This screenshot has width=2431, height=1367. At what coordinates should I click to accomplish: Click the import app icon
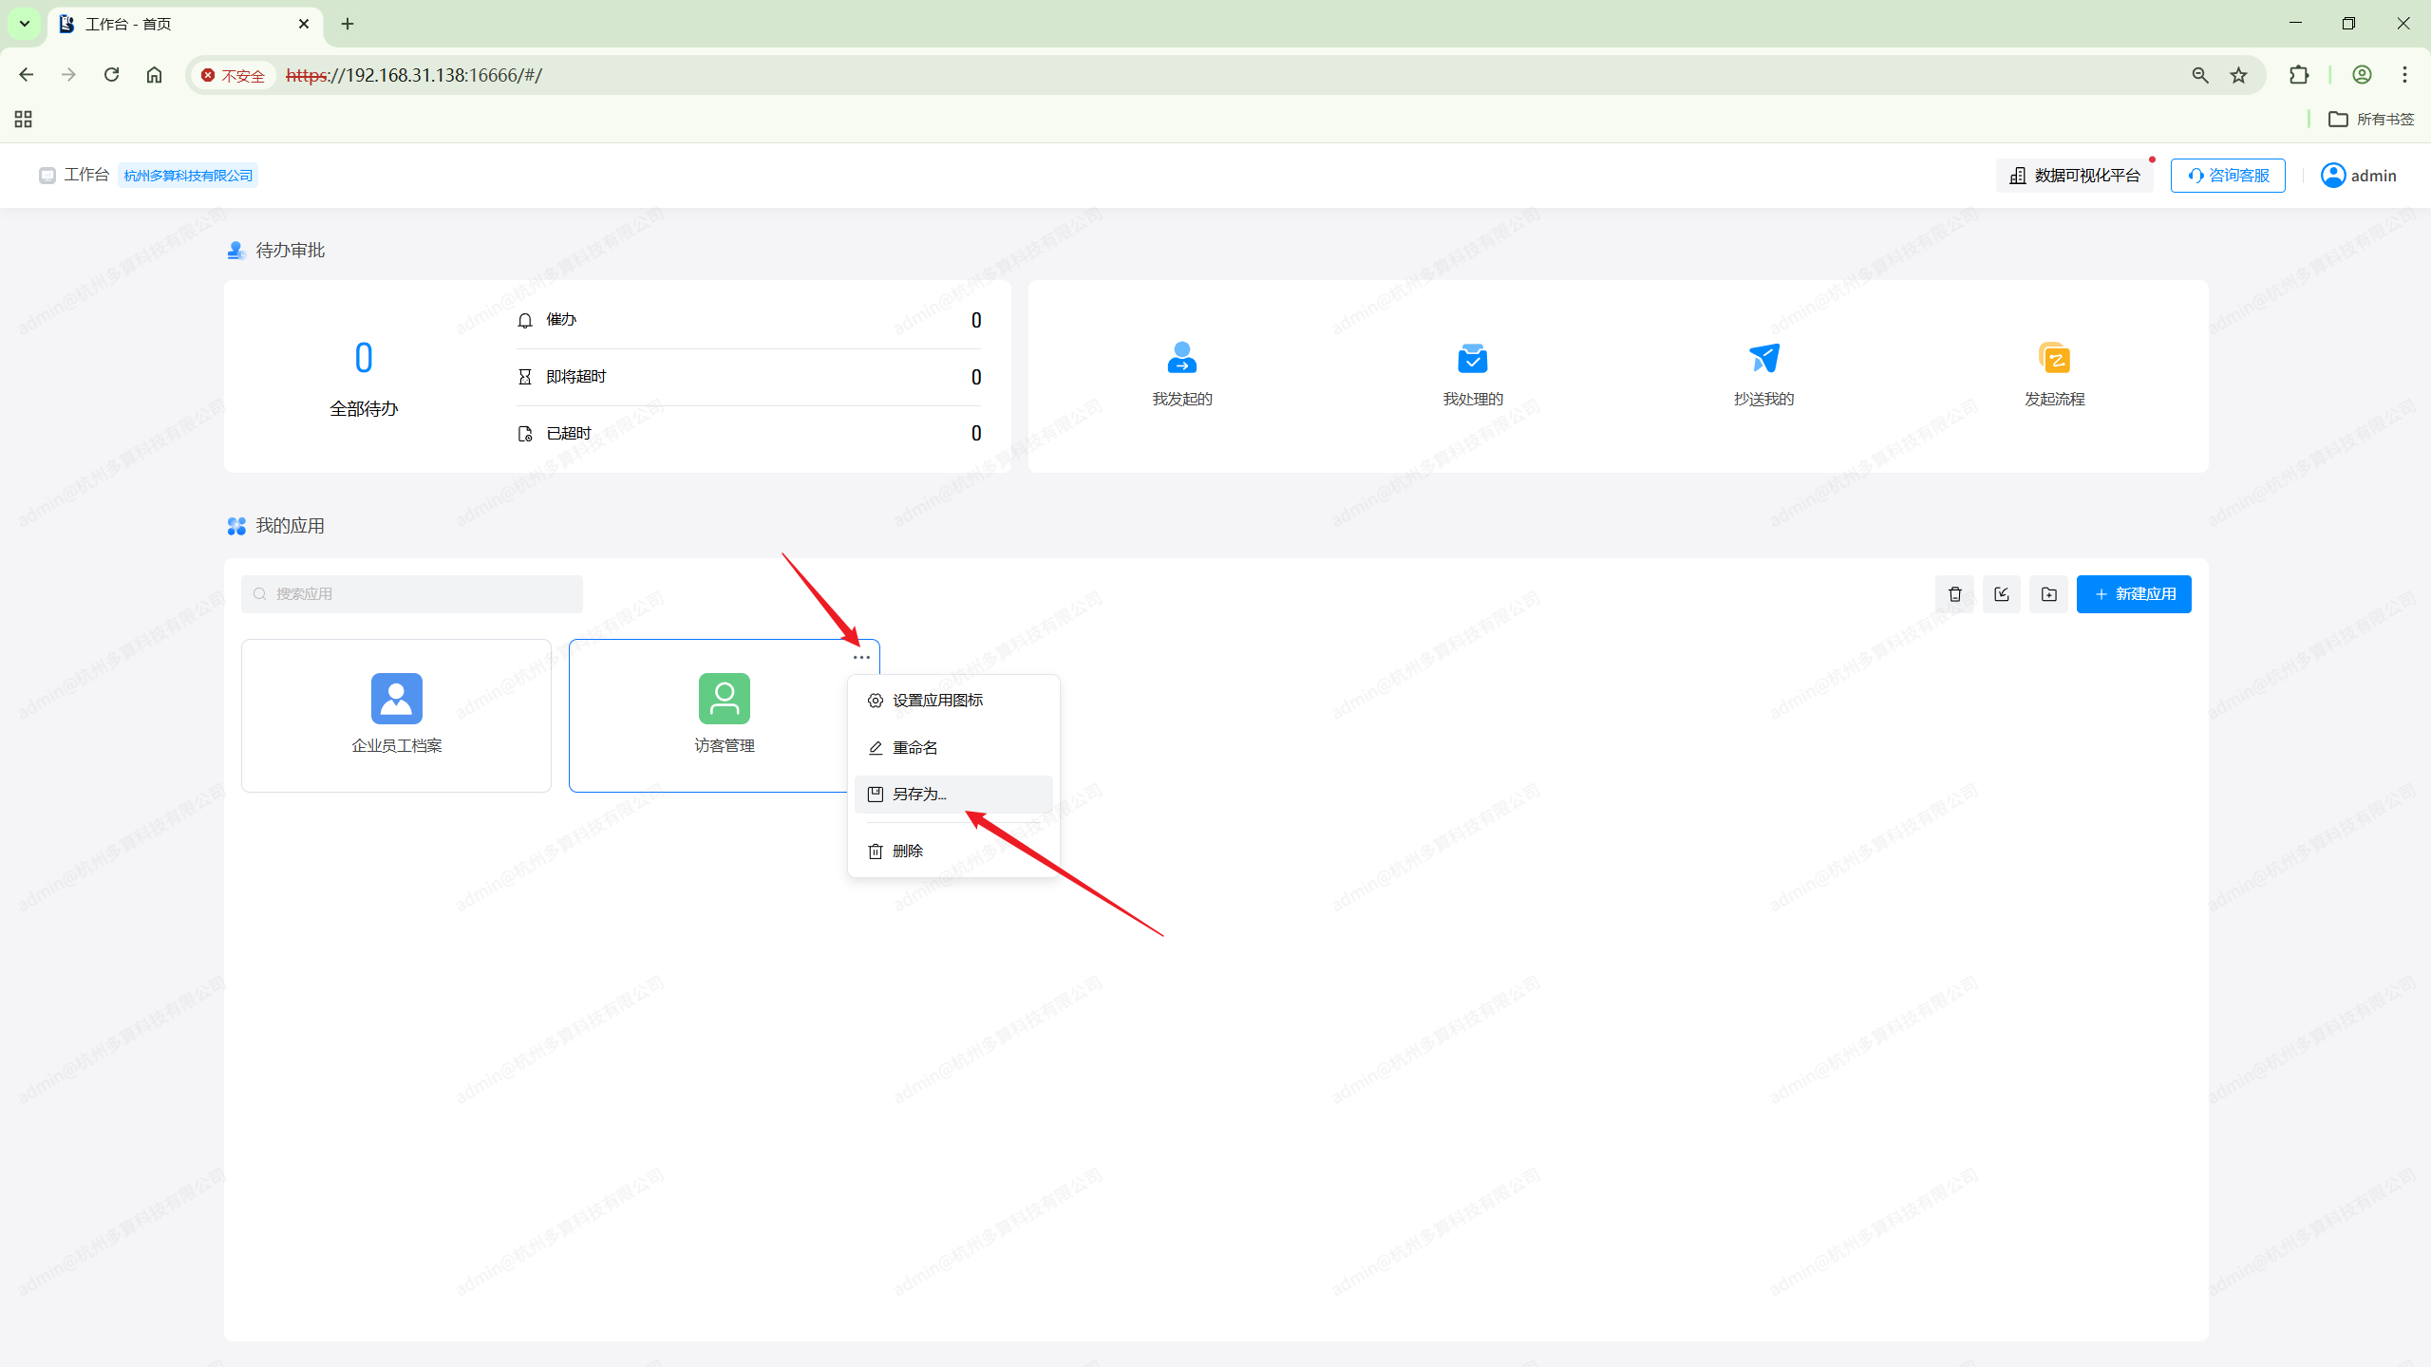coord(2002,594)
